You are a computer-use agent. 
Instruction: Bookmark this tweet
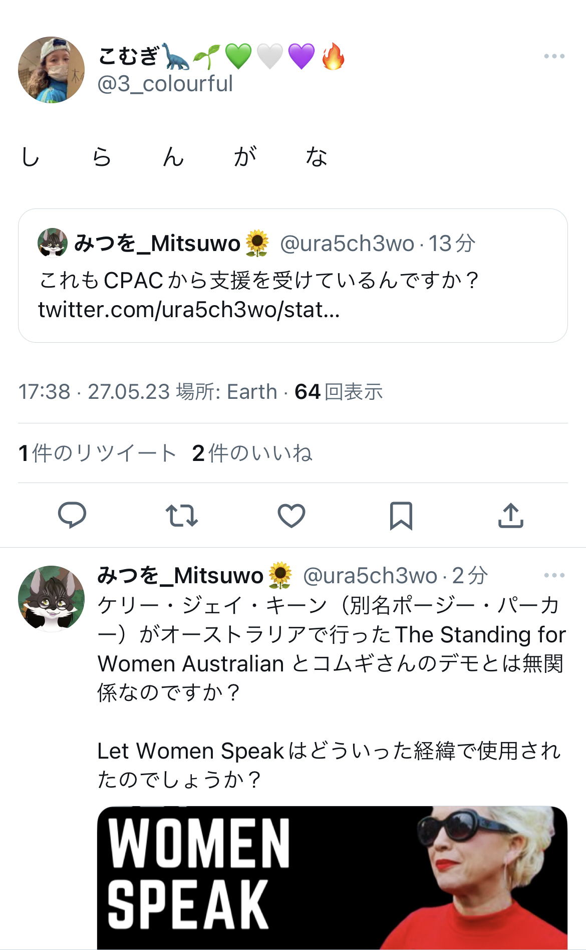click(x=401, y=515)
